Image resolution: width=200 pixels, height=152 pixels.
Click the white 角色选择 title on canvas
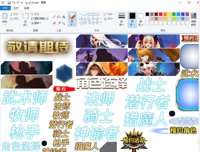click(102, 83)
